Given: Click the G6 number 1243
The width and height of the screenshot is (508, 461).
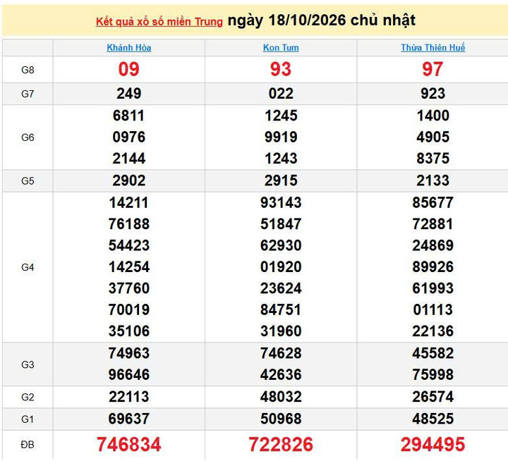Looking at the screenshot, I should (x=281, y=159).
